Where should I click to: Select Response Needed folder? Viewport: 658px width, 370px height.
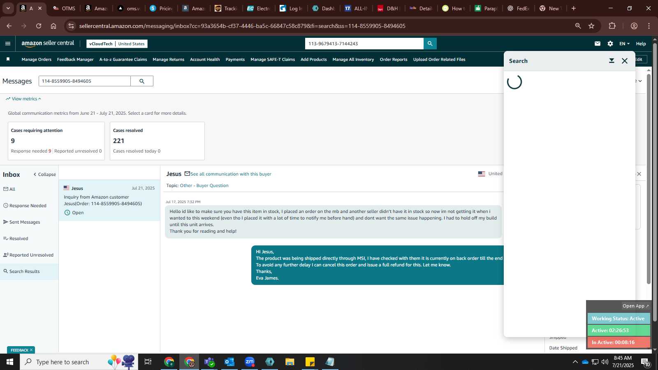[x=25, y=206]
